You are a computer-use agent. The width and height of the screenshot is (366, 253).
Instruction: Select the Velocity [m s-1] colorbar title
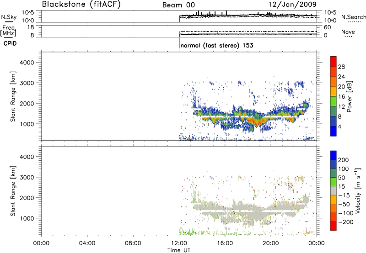358,190
